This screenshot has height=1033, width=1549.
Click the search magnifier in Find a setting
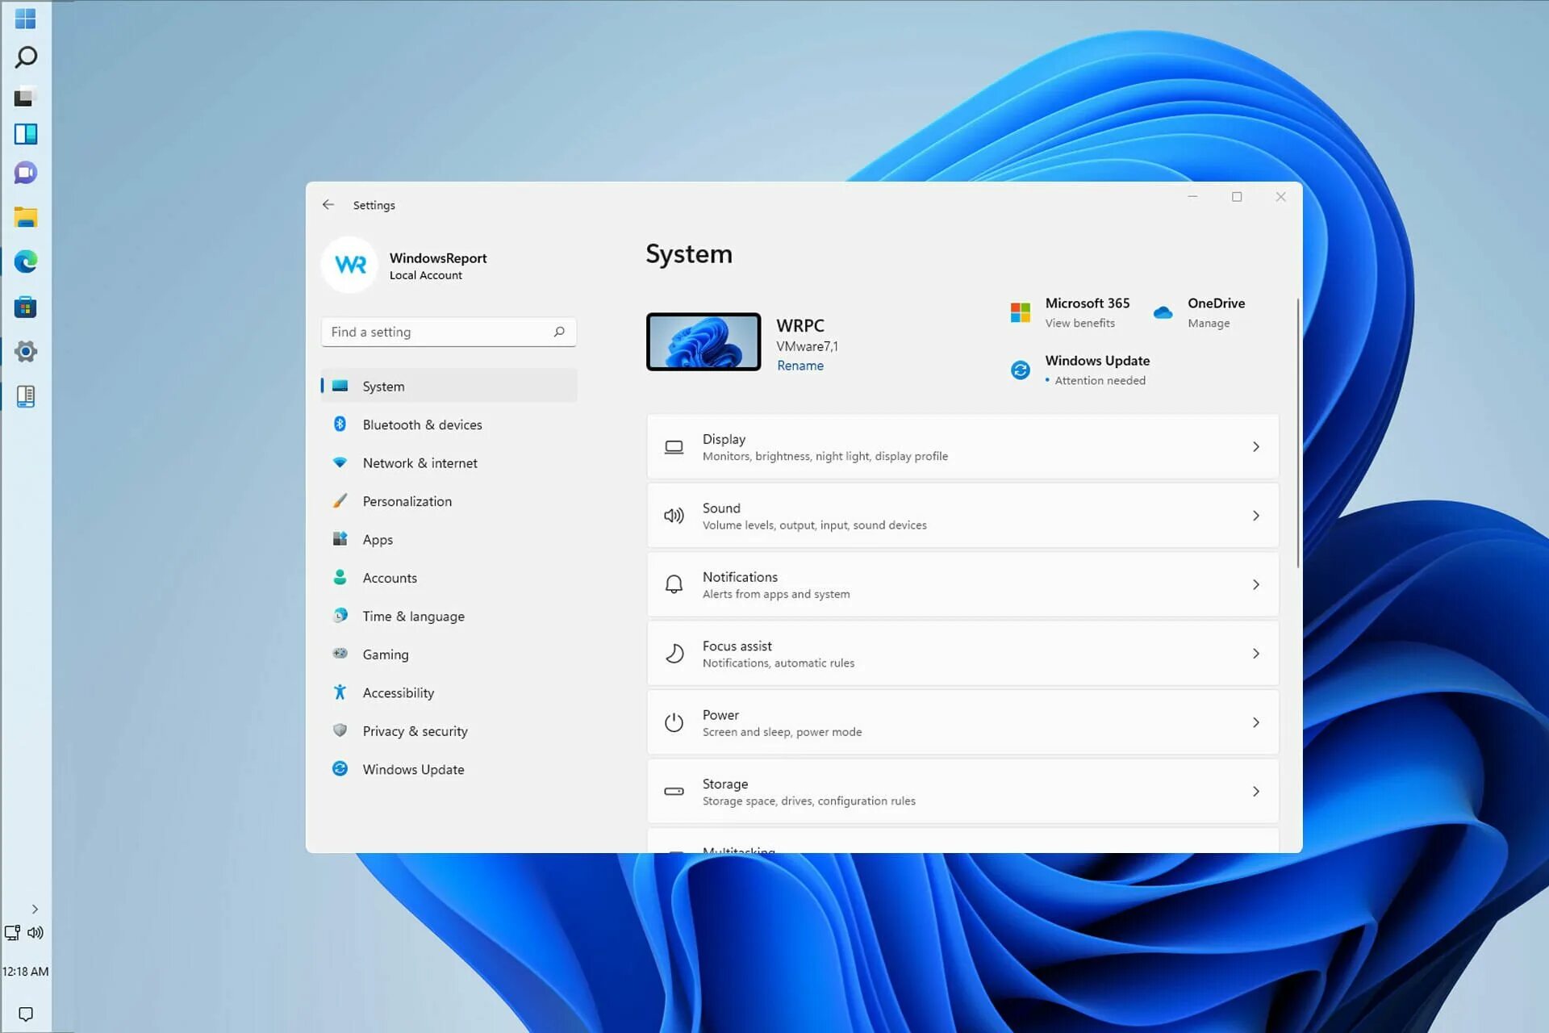[559, 332]
